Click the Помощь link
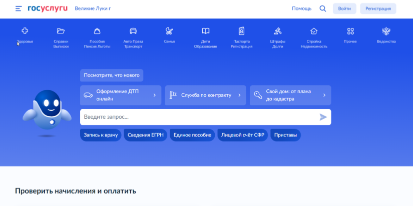The height and width of the screenshot is (206, 413). click(x=301, y=8)
